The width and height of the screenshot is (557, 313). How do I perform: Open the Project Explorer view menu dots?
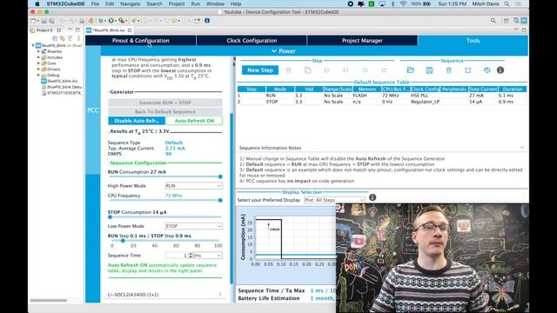point(78,38)
